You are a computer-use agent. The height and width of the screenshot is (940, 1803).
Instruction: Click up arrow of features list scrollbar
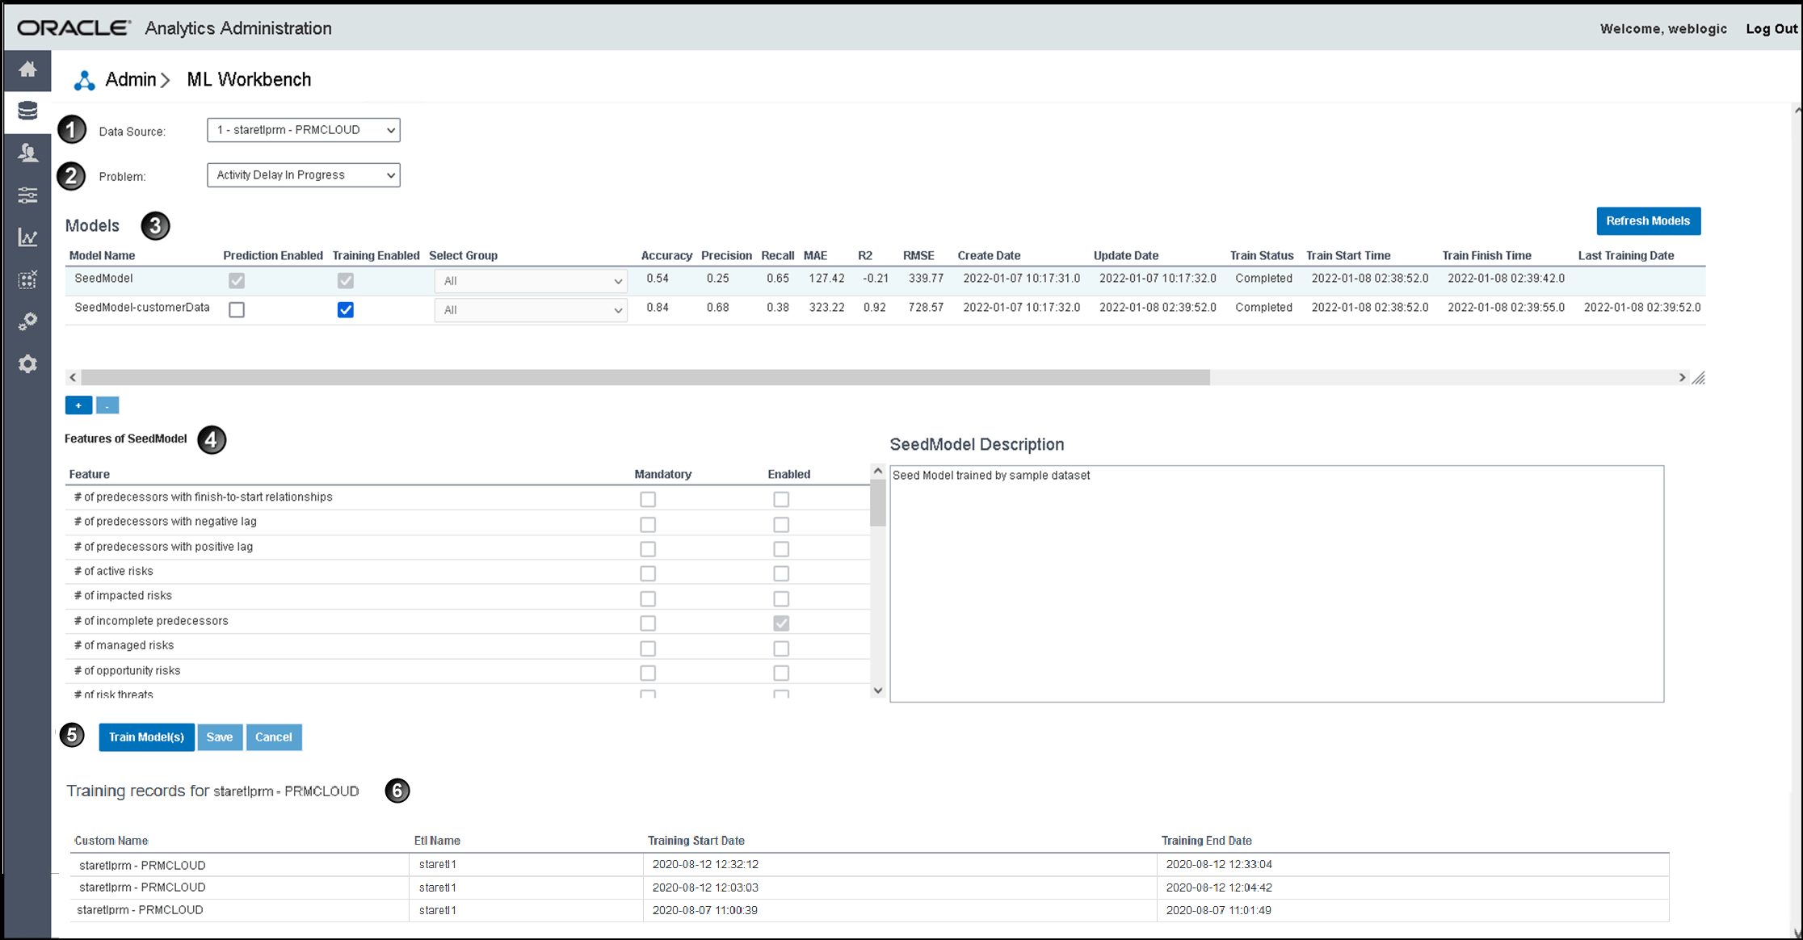coord(878,471)
